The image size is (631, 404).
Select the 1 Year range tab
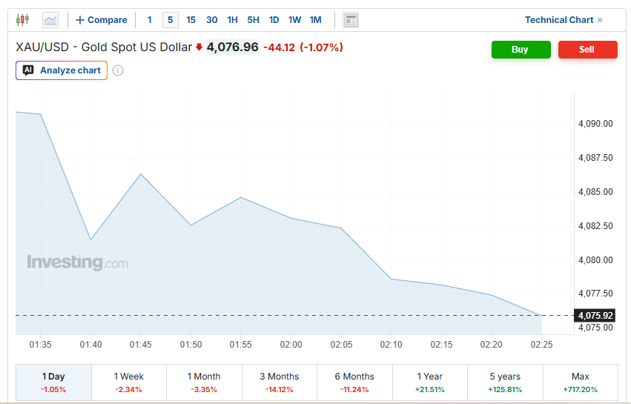pyautogui.click(x=430, y=383)
